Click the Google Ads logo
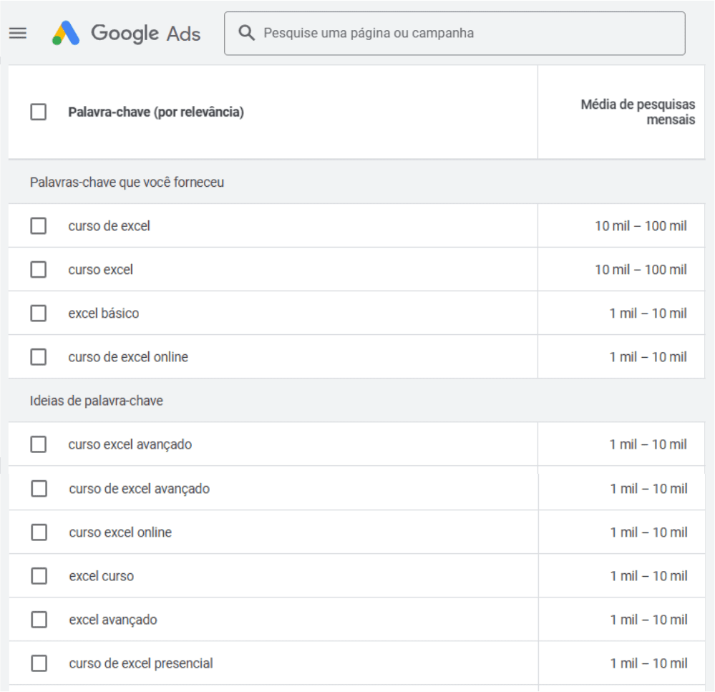The width and height of the screenshot is (715, 692). click(127, 33)
